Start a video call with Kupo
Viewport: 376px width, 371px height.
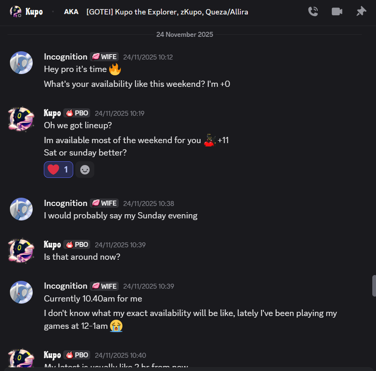point(337,12)
